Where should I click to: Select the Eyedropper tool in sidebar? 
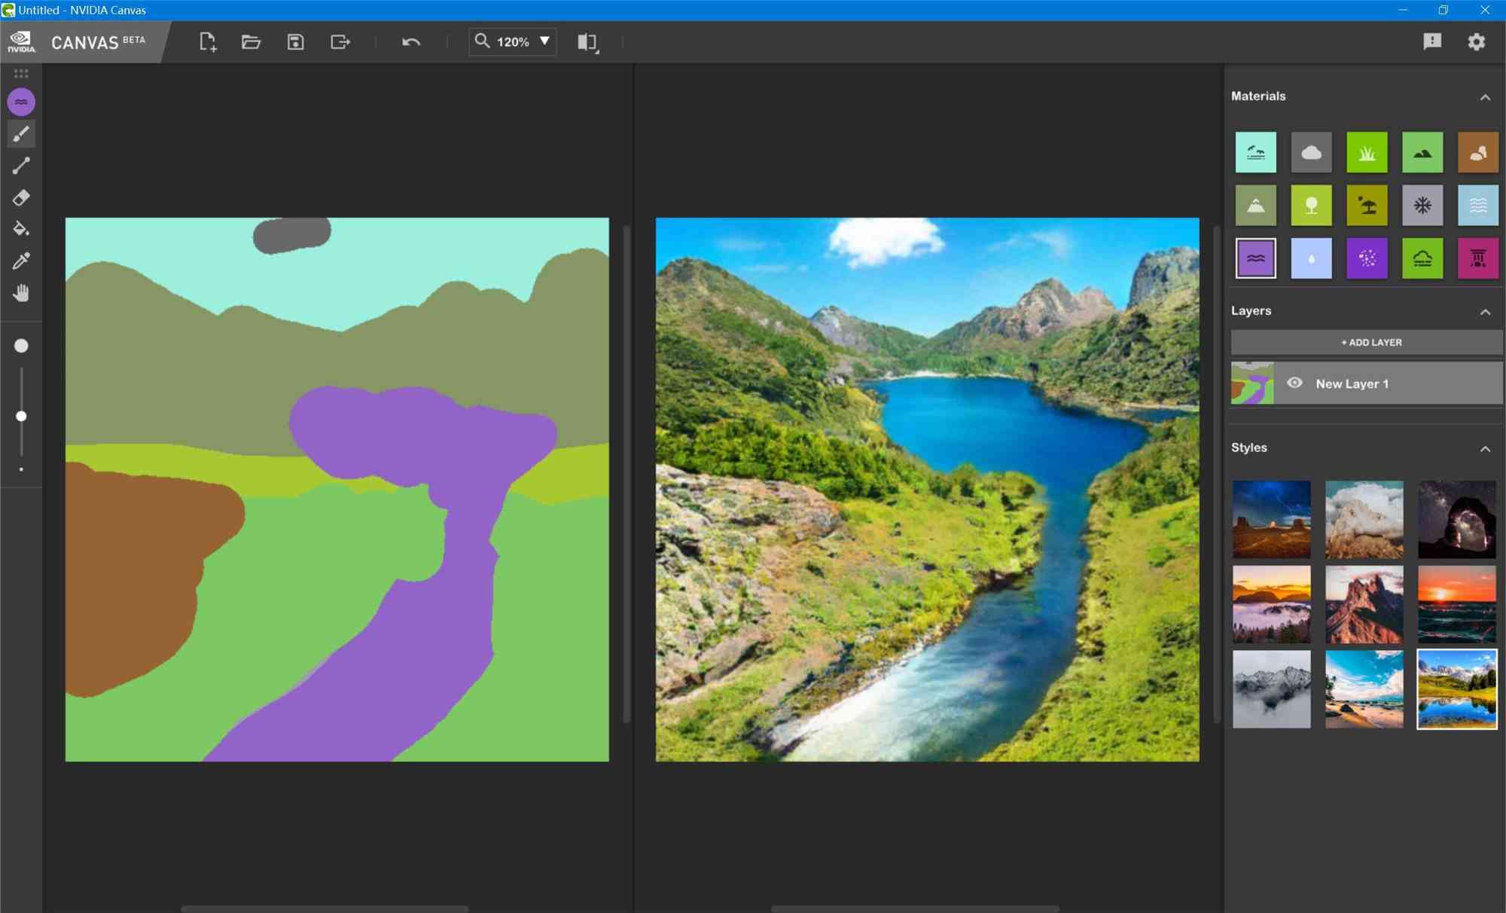point(20,261)
